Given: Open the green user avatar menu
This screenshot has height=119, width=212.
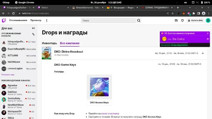Looking at the screenshot, I should click(208, 20).
